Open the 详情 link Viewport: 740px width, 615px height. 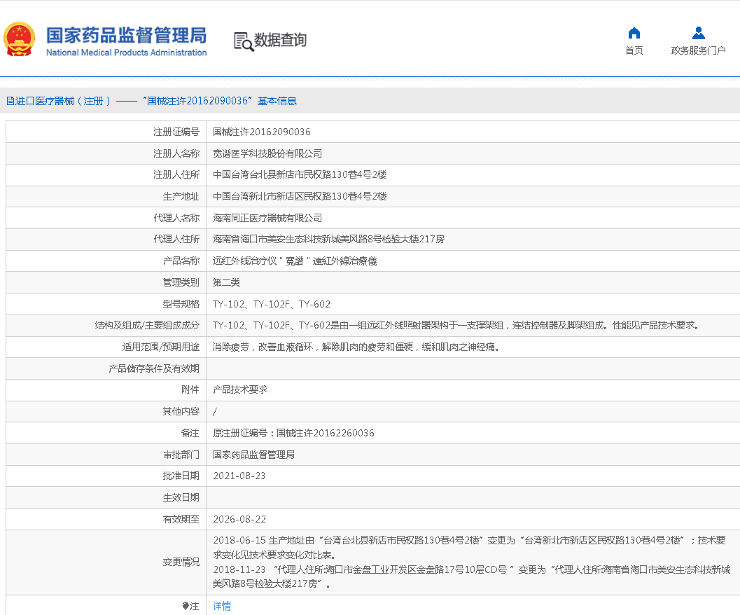tap(222, 606)
